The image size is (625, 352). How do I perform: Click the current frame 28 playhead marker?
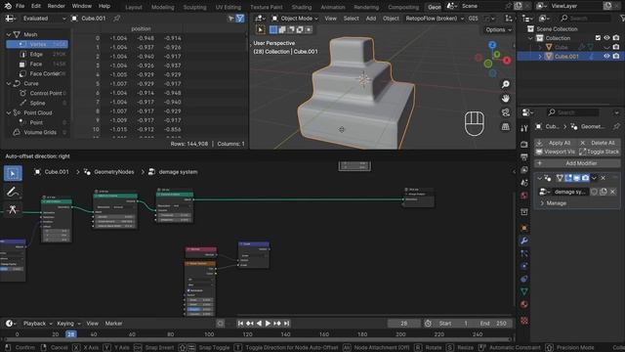pyautogui.click(x=71, y=334)
